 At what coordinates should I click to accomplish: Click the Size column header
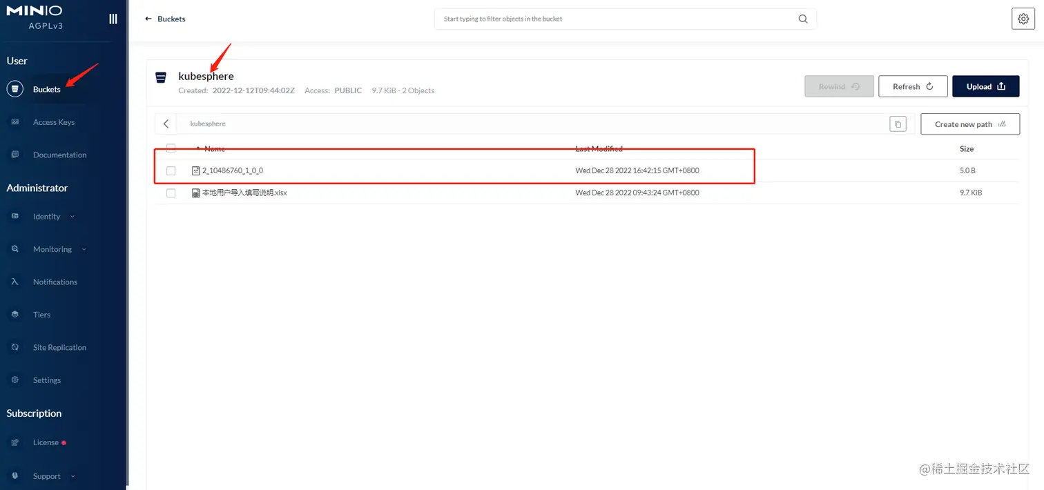(967, 149)
